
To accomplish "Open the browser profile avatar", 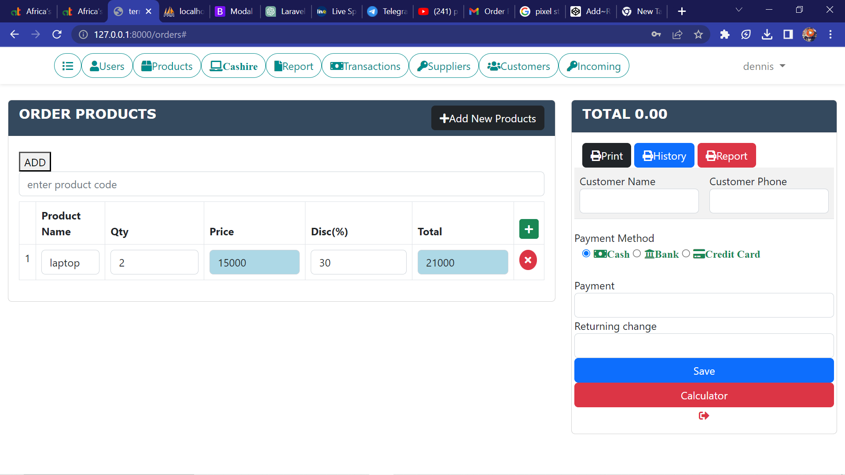I will click(809, 35).
